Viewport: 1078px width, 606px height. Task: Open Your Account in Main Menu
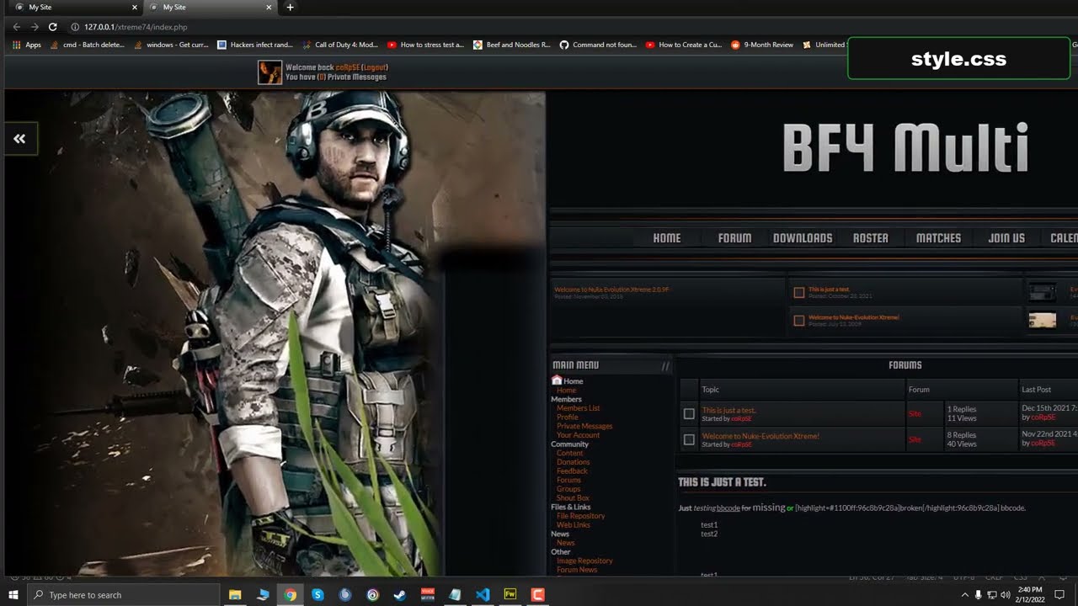click(578, 435)
